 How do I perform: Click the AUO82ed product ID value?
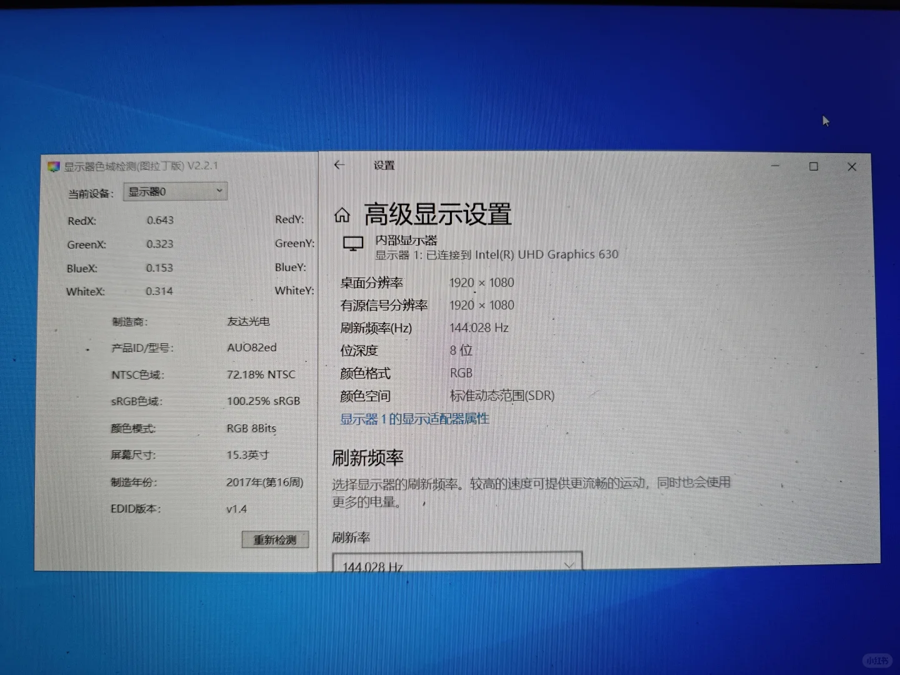251,347
